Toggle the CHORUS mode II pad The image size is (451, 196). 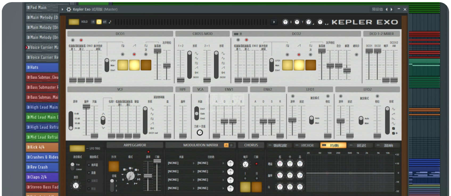257,187
